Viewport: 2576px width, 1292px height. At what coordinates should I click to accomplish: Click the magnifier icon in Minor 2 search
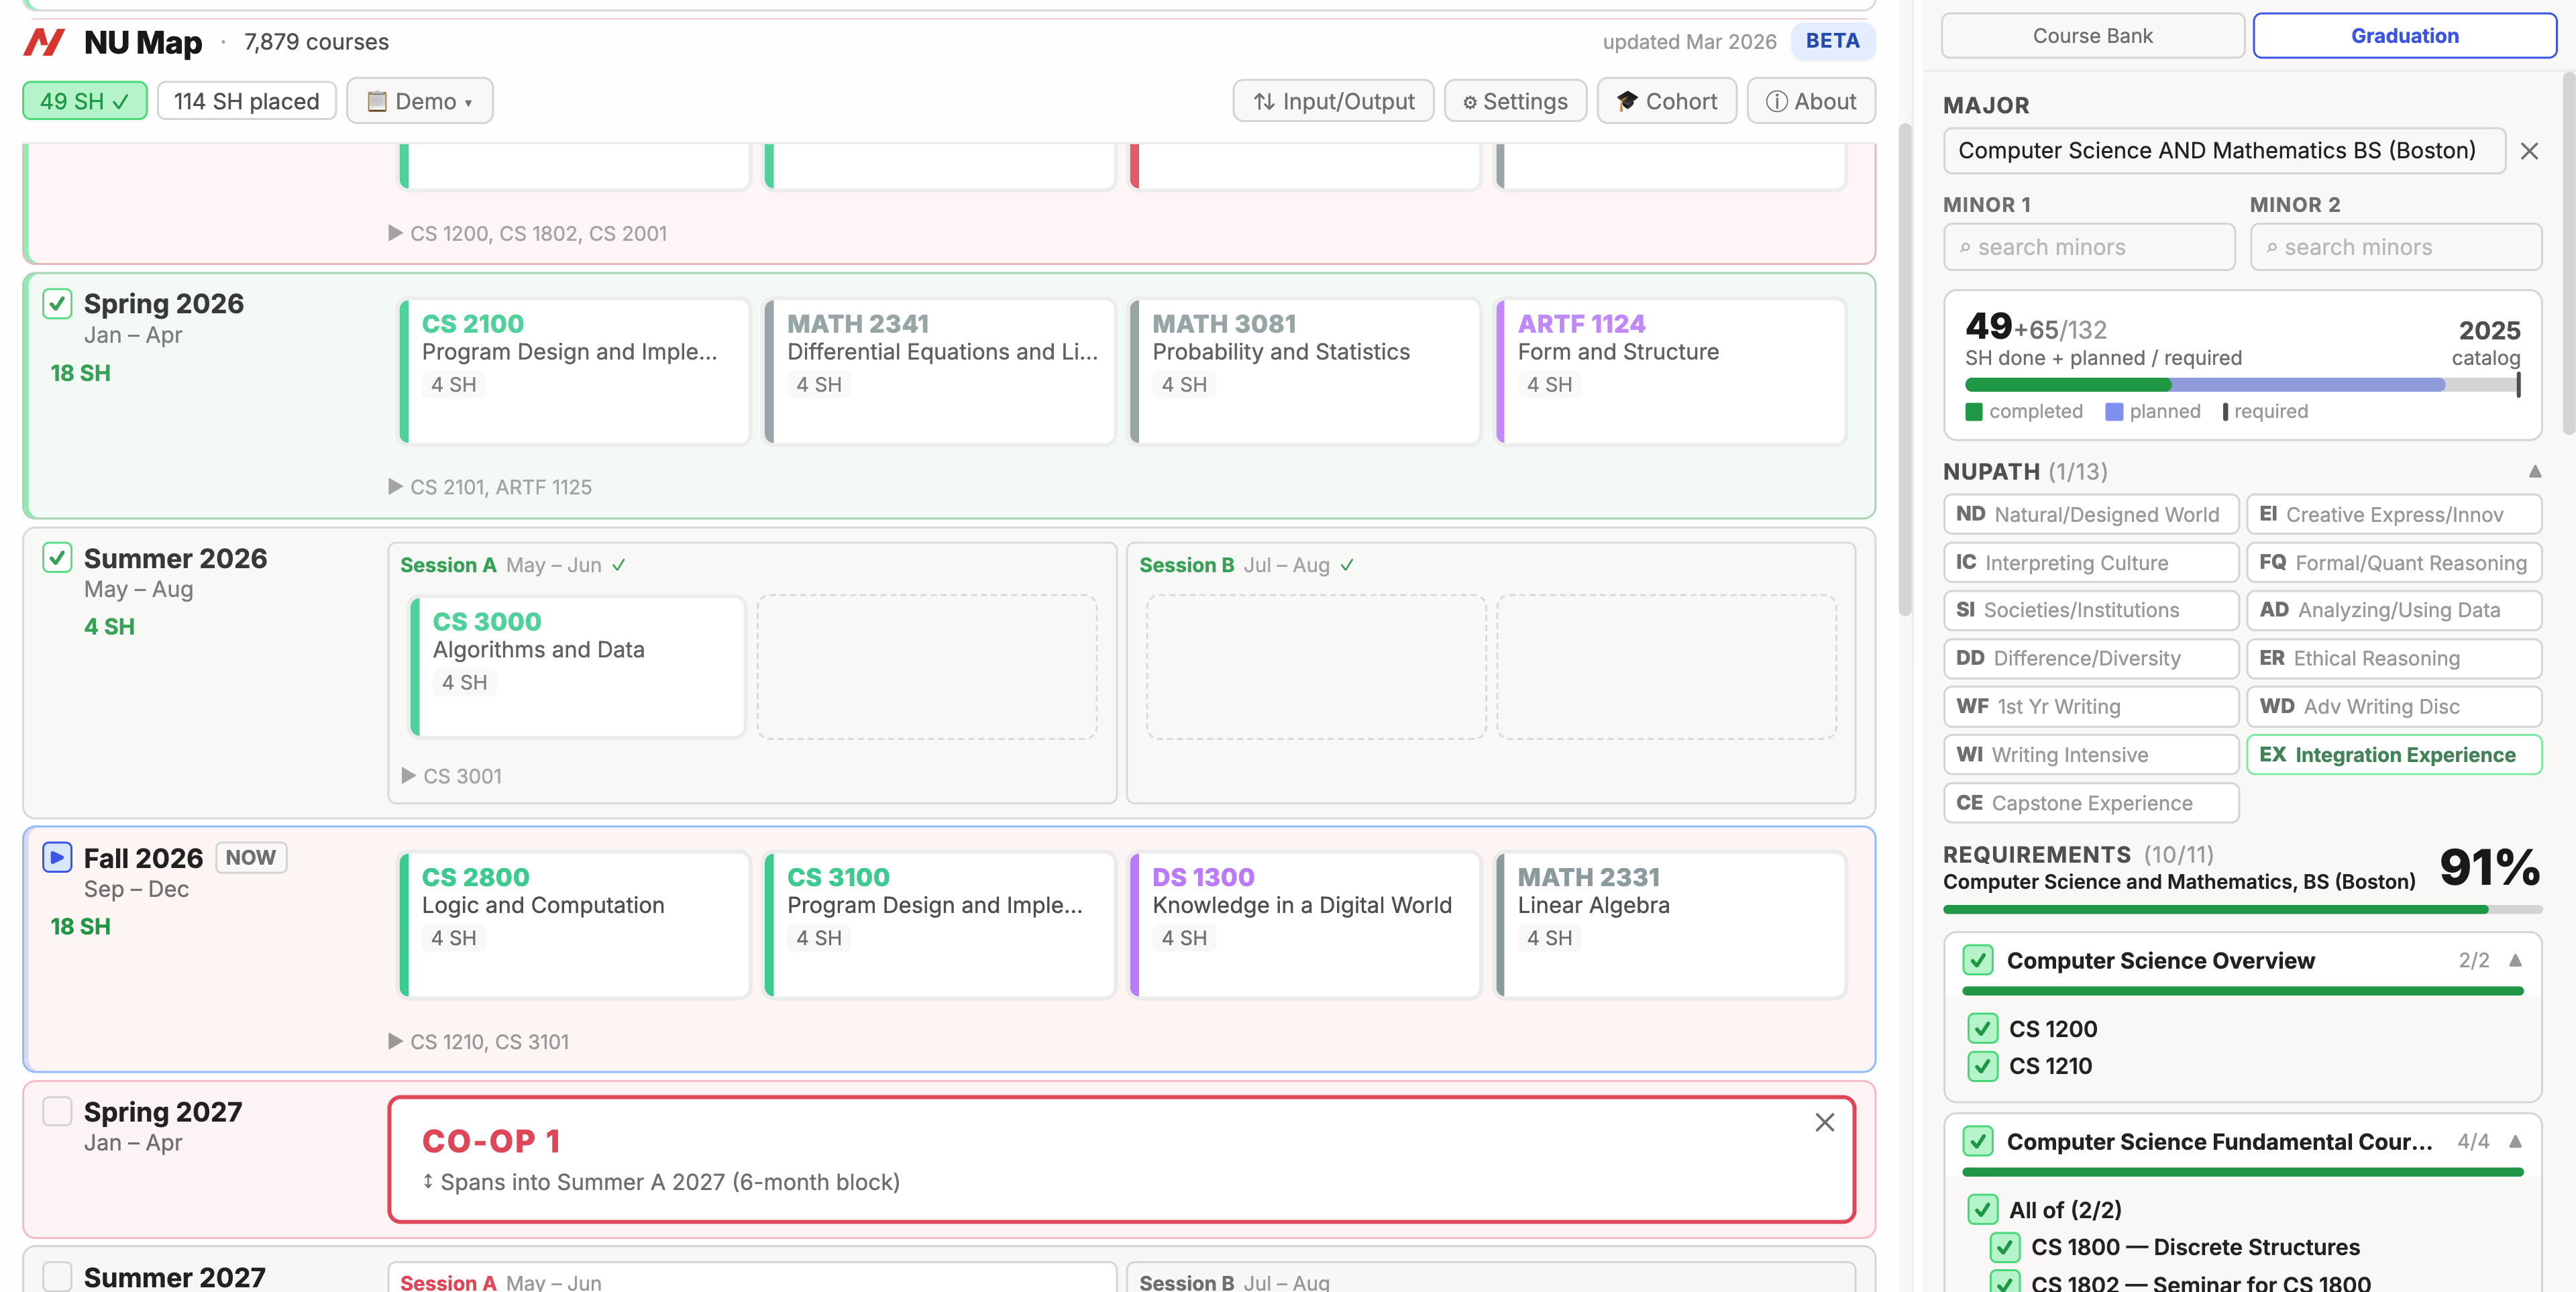click(x=2271, y=248)
